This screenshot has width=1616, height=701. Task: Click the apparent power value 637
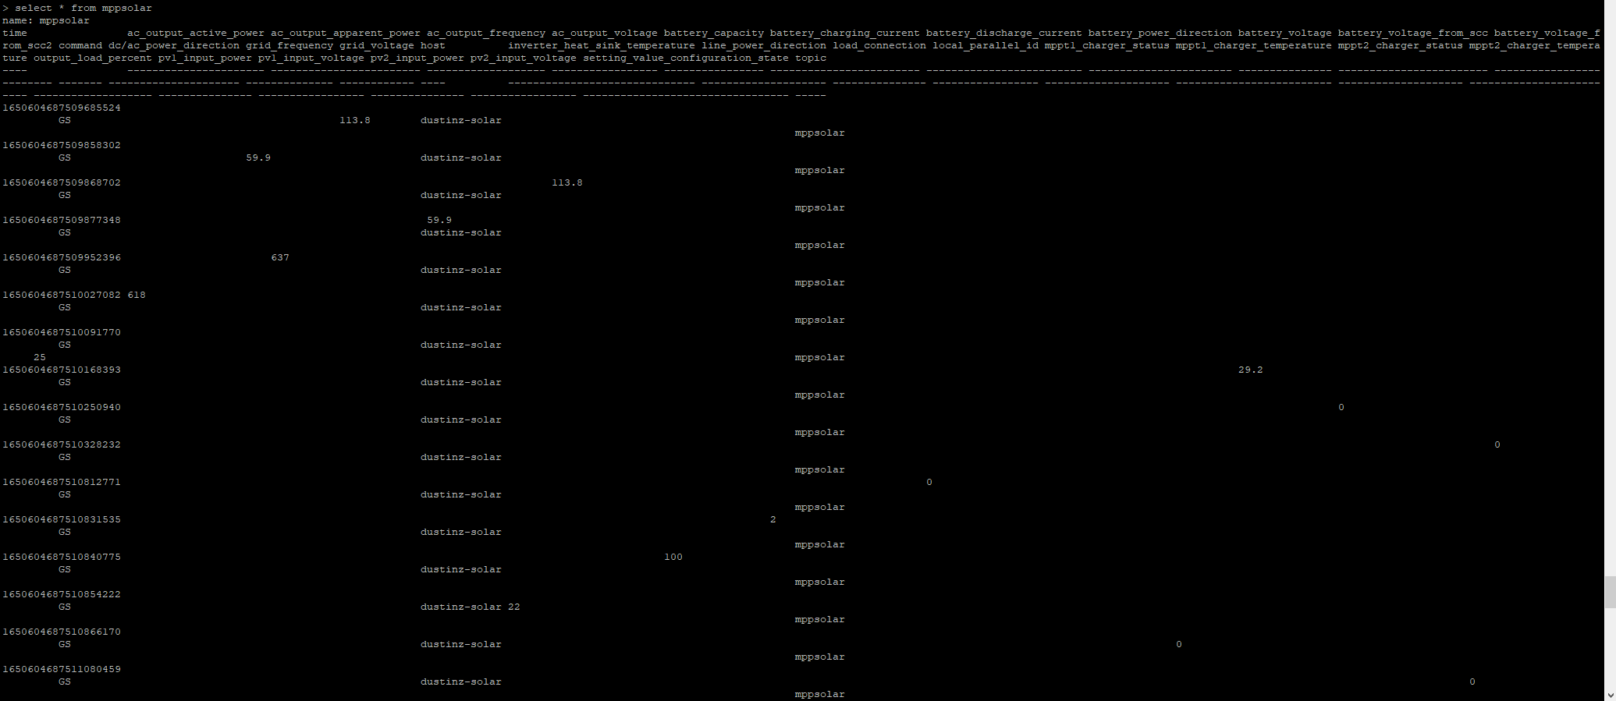pyautogui.click(x=280, y=257)
